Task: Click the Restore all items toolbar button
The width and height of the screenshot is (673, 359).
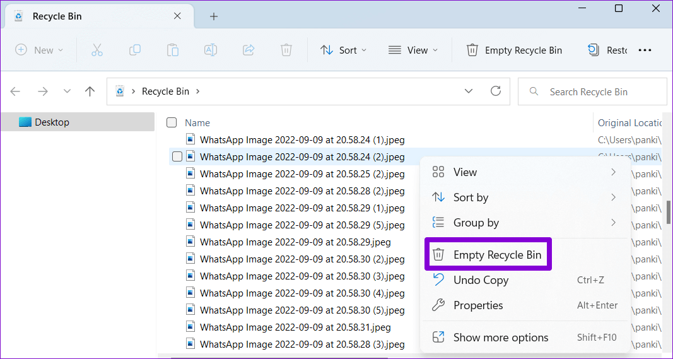Action: click(607, 50)
